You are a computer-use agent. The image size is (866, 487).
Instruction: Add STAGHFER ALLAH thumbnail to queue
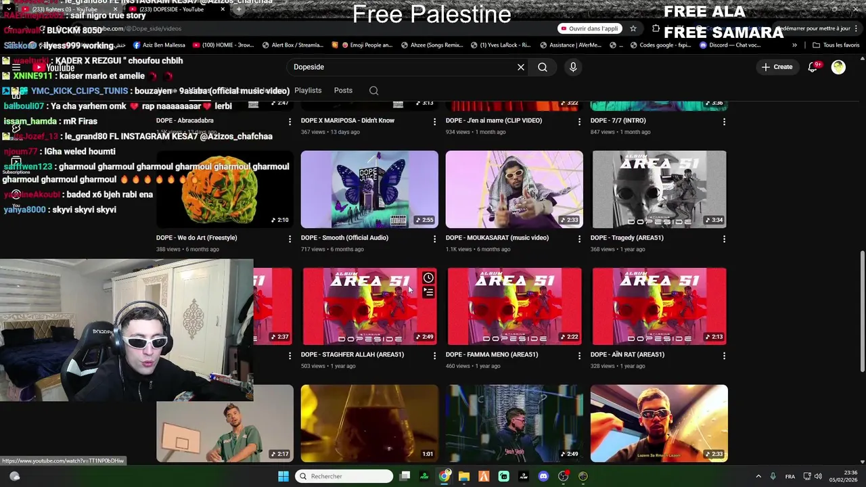[x=428, y=292]
